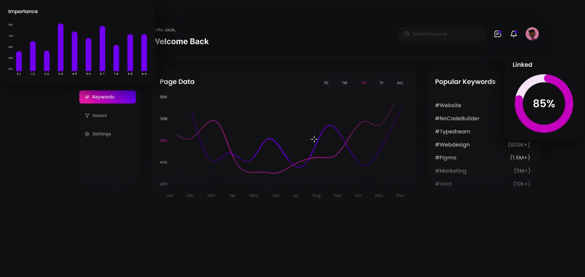Open the #Typedream keyword

[453, 131]
